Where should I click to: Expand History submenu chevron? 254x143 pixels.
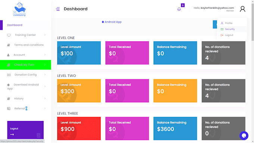(45, 99)
